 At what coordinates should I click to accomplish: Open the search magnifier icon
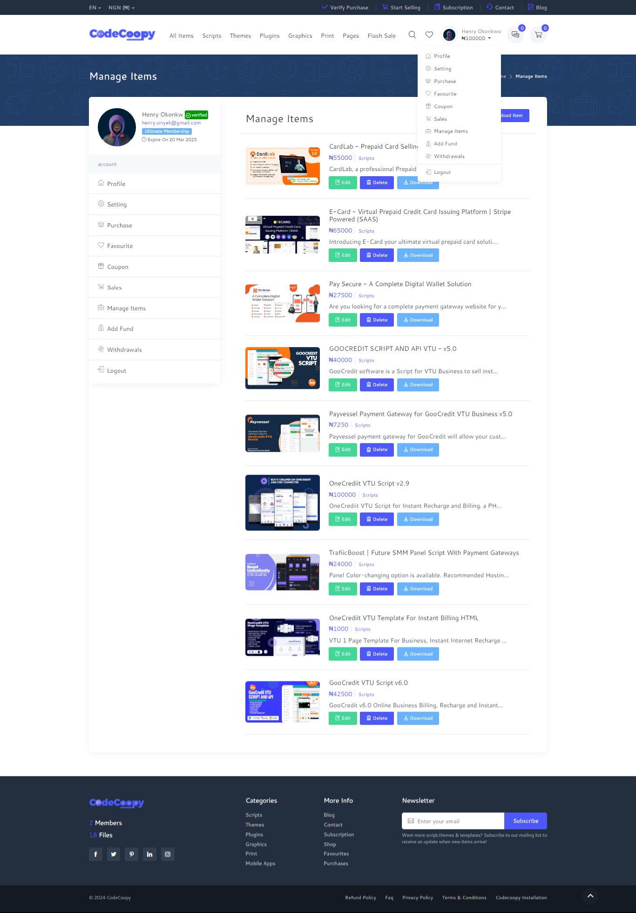point(412,35)
